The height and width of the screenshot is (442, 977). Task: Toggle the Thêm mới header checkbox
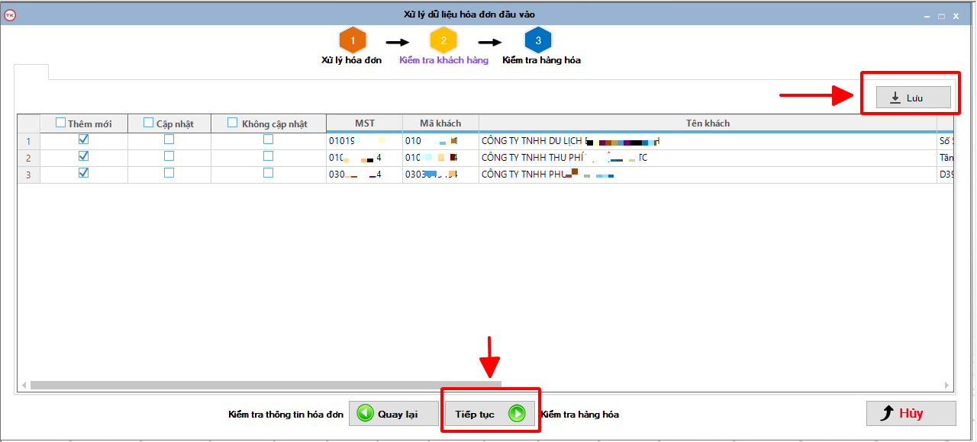(x=61, y=123)
